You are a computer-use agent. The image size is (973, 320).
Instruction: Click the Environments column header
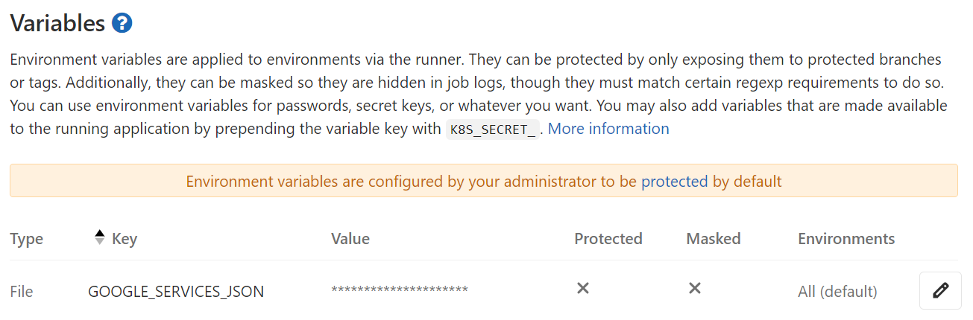(x=846, y=239)
